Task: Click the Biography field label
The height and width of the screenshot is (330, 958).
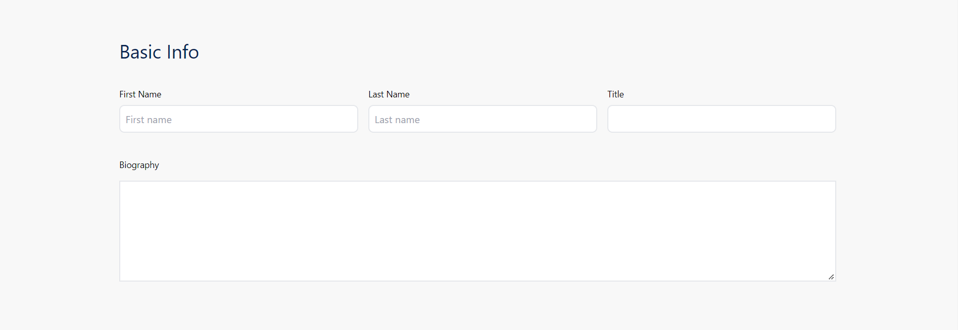Action: (x=139, y=165)
